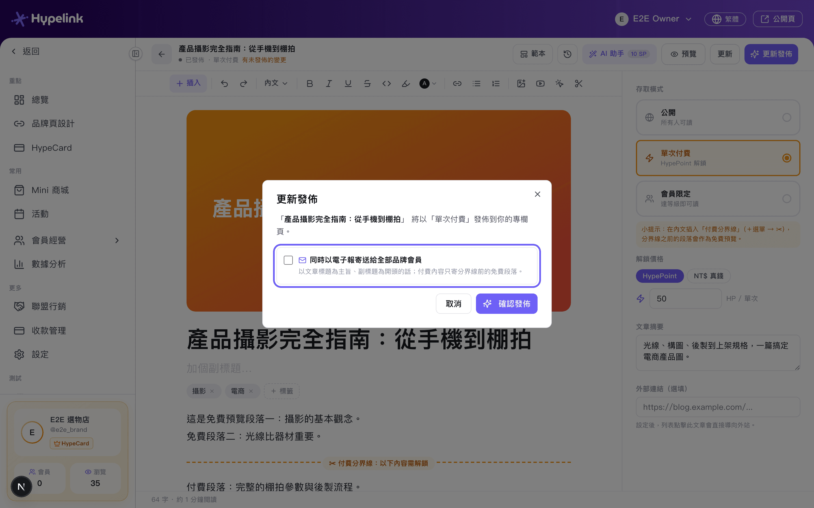Viewport: 814px width, 508px height.
Task: Insert a hyperlink with the link icon
Action: pos(457,83)
